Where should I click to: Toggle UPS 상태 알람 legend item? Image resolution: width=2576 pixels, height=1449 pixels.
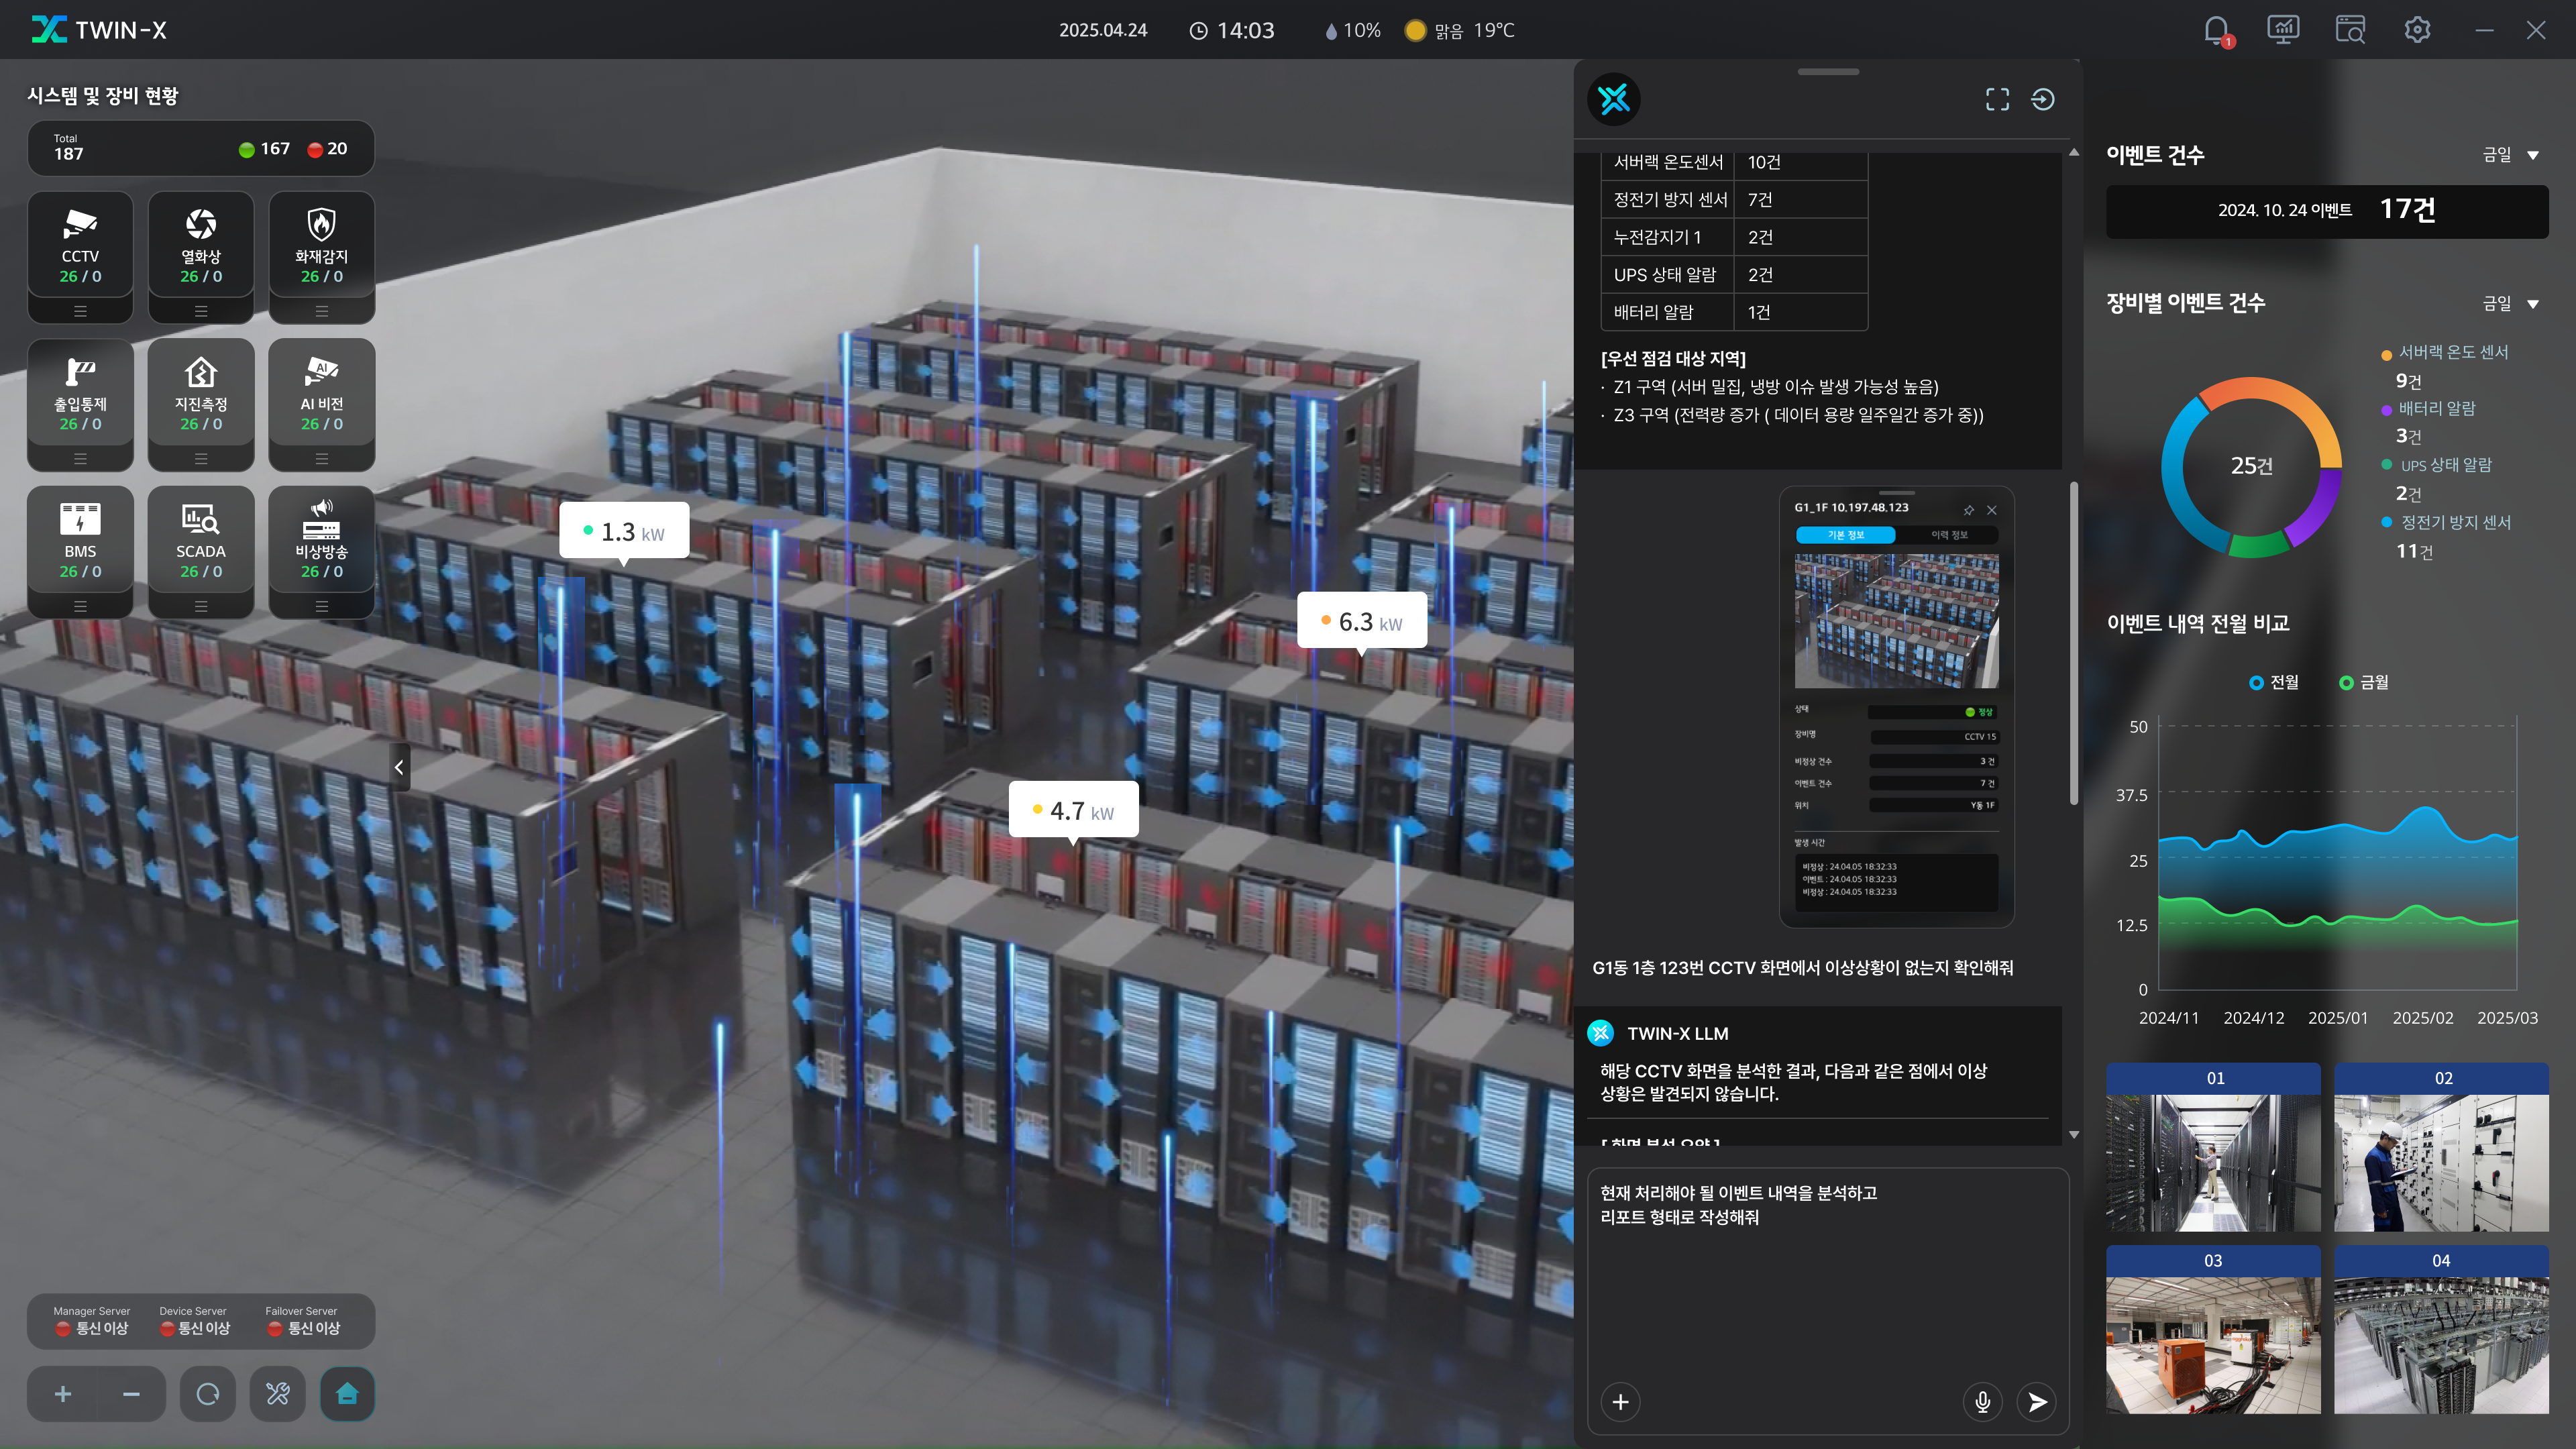(x=2436, y=465)
